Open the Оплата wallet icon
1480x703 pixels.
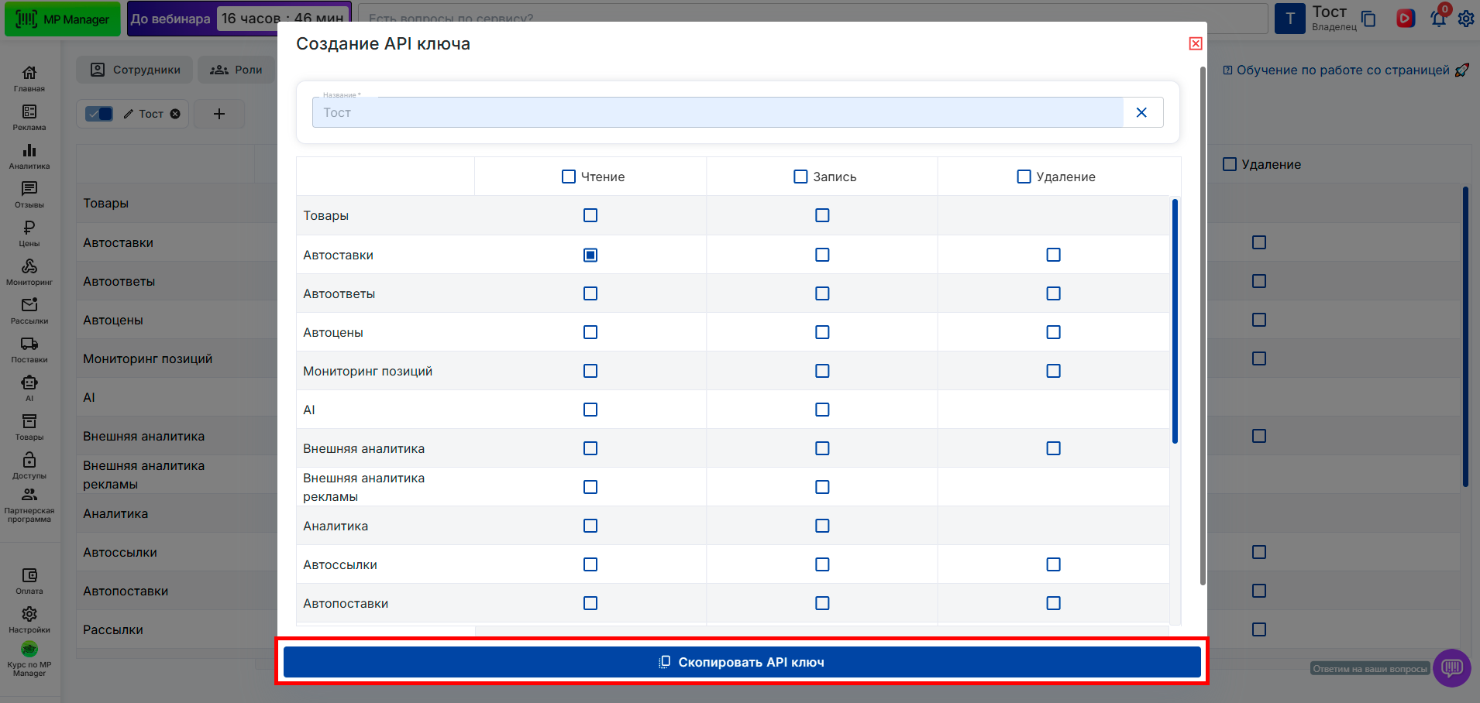tap(29, 581)
